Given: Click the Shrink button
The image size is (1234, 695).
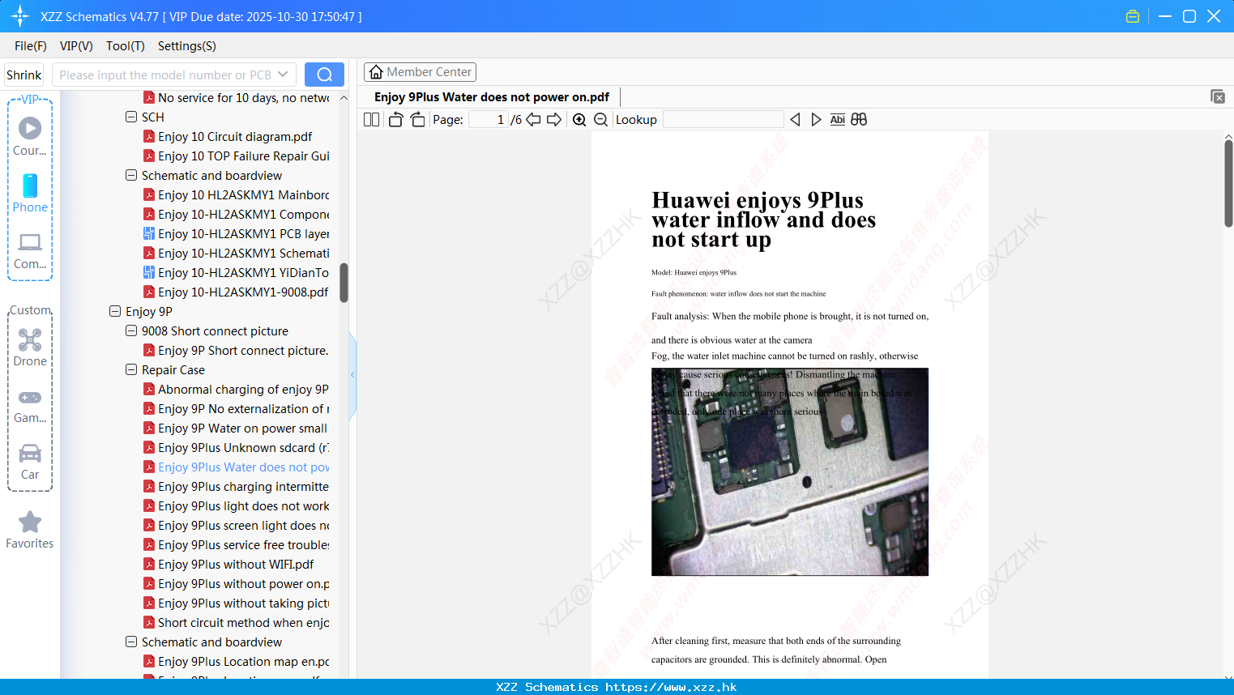Looking at the screenshot, I should (x=24, y=75).
